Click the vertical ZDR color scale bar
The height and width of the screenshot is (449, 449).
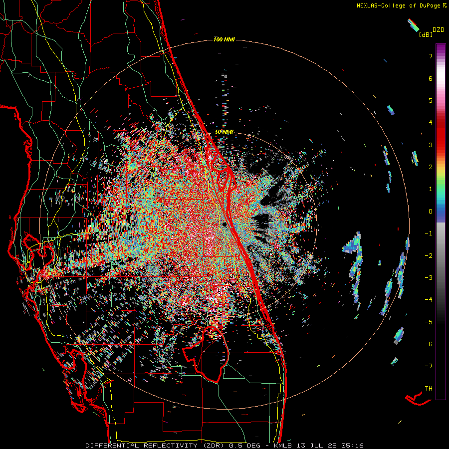(x=441, y=222)
